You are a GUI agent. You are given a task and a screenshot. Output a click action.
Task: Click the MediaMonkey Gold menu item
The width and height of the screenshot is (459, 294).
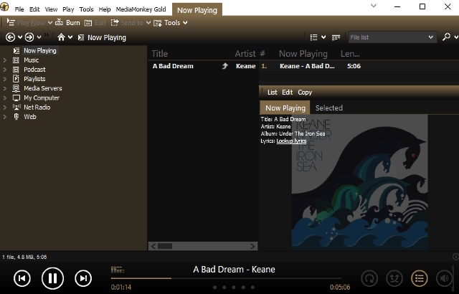point(141,9)
